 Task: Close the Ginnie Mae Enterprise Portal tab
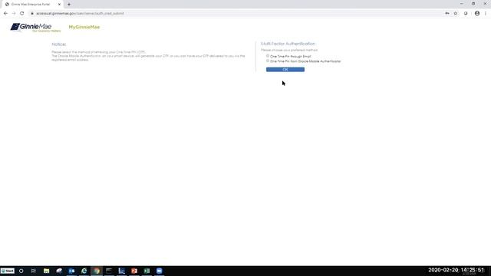point(59,5)
